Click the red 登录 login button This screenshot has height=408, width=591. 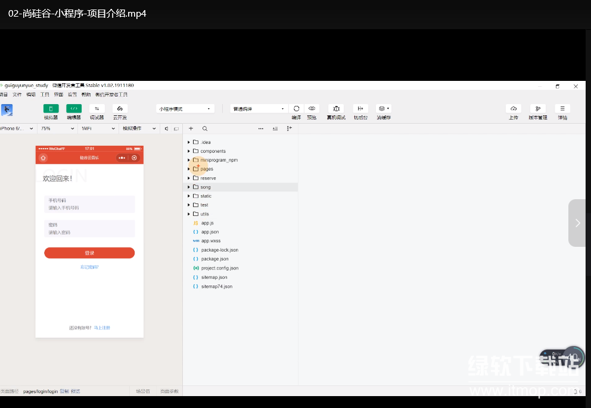tap(89, 253)
